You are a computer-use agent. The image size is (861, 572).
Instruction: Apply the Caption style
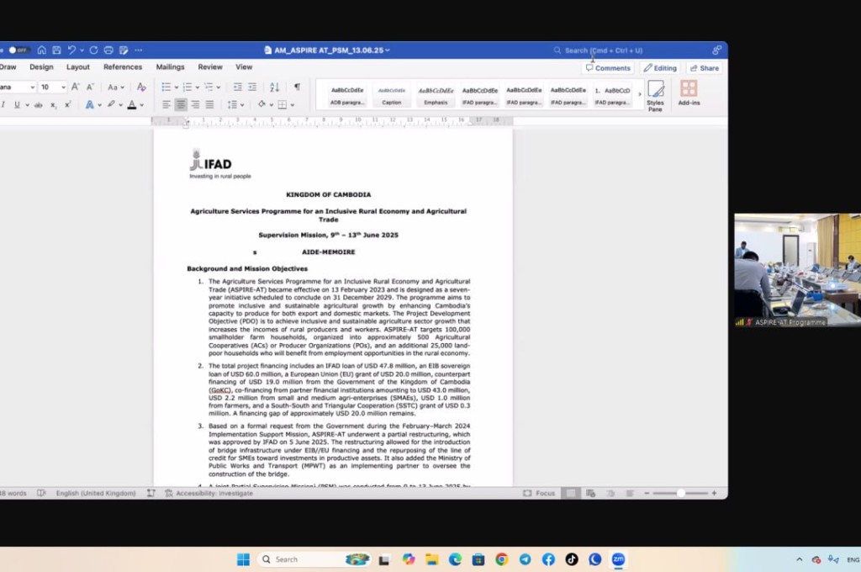[x=392, y=95]
